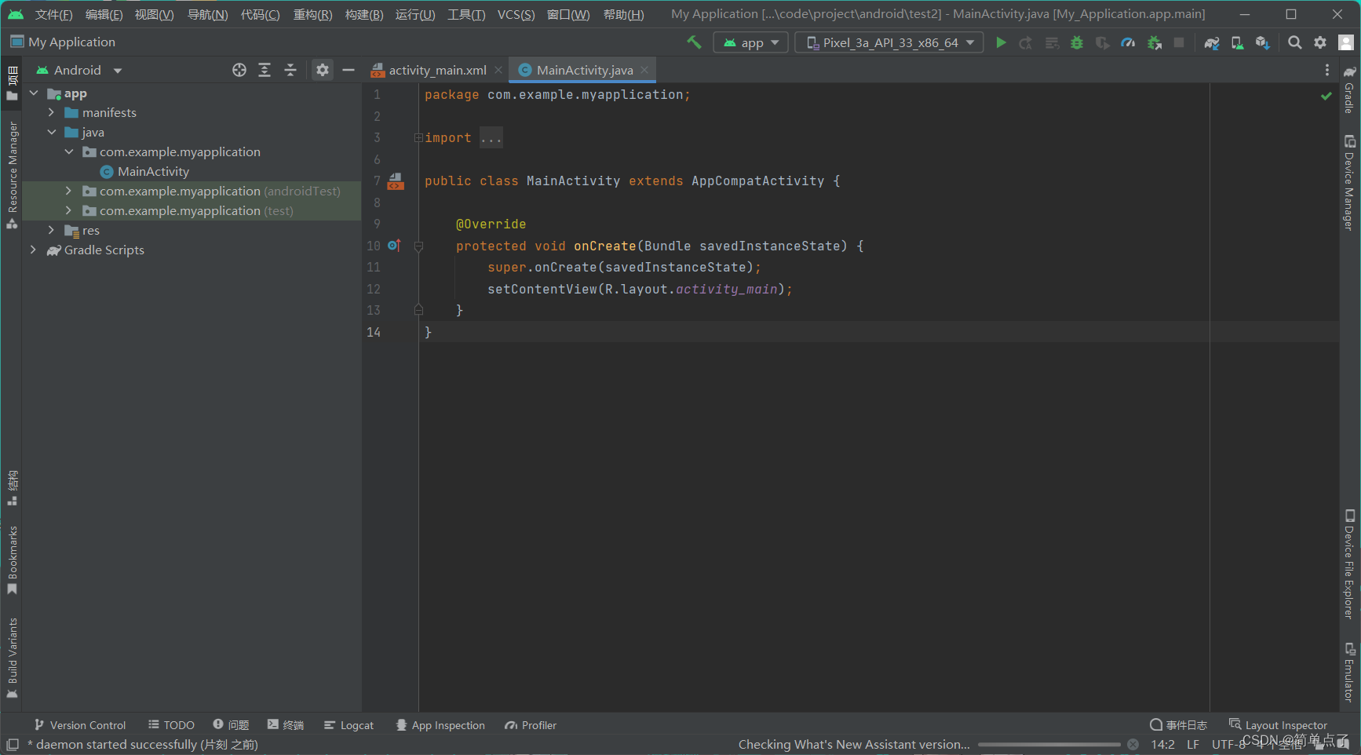Open the Layout Inspector from the status bar
This screenshot has height=755, width=1361.
(x=1279, y=724)
